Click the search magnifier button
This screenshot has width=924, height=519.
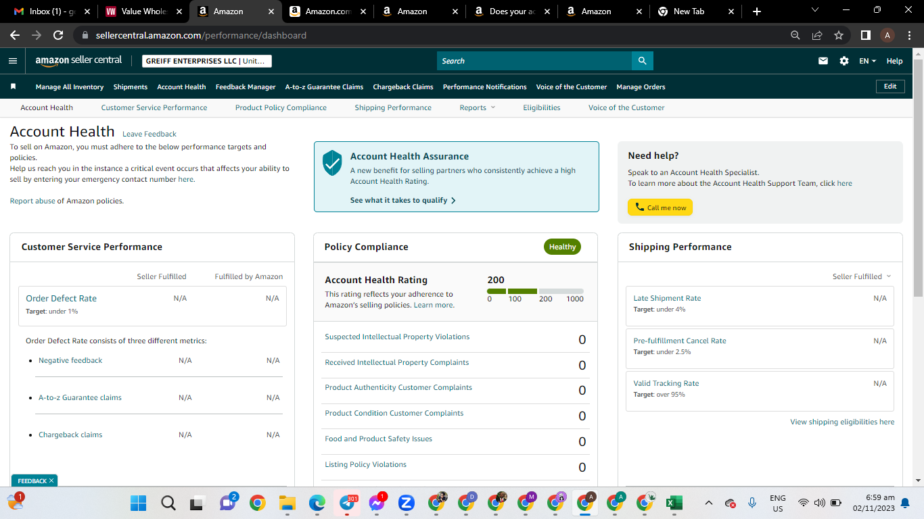click(643, 61)
